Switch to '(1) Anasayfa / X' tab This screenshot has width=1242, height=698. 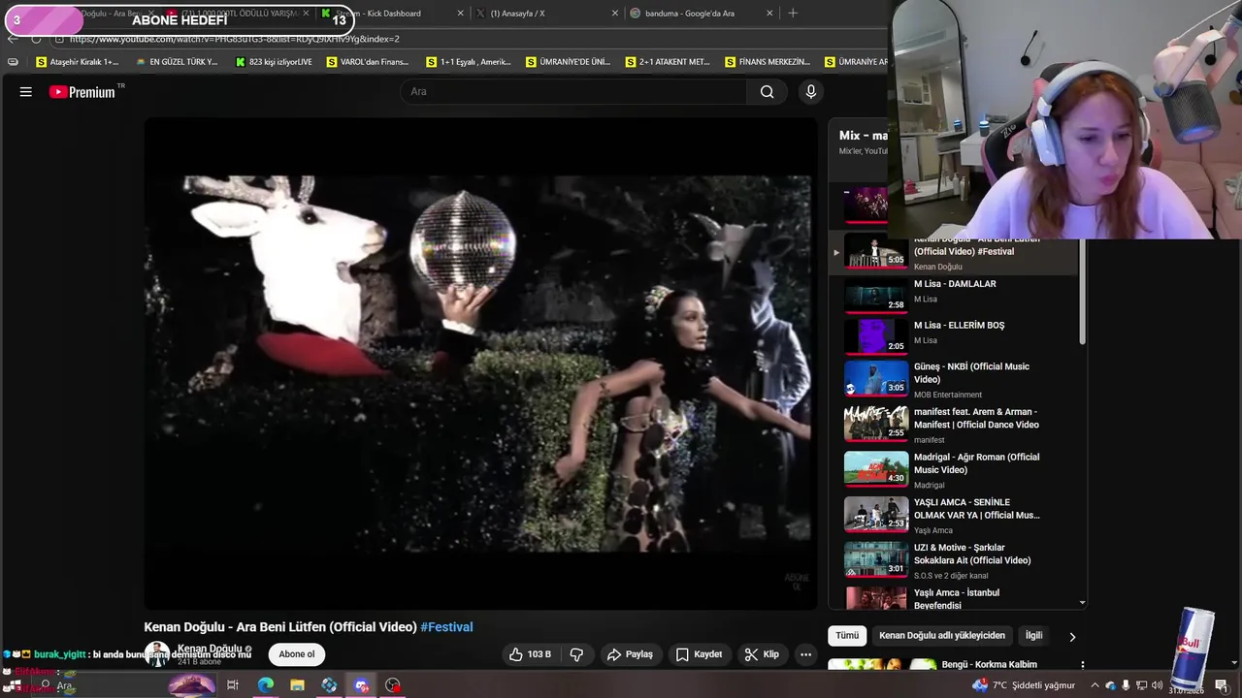(517, 14)
